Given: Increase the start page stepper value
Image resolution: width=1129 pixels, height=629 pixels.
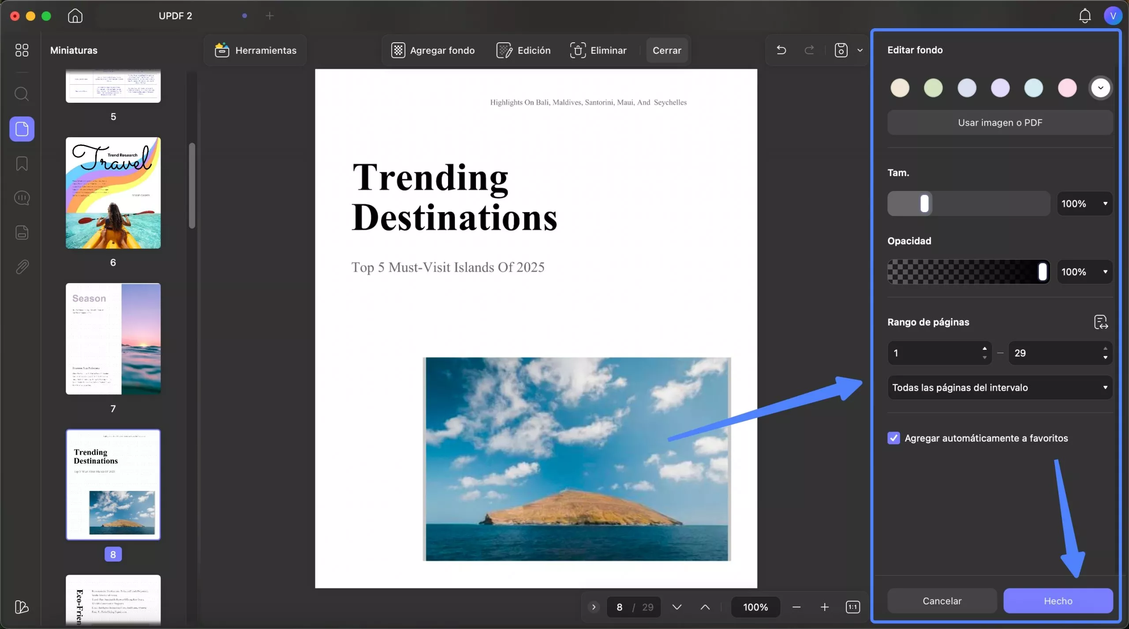Looking at the screenshot, I should pos(984,348).
